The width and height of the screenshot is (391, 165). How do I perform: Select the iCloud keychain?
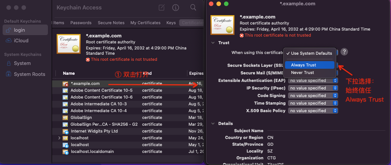click(21, 40)
